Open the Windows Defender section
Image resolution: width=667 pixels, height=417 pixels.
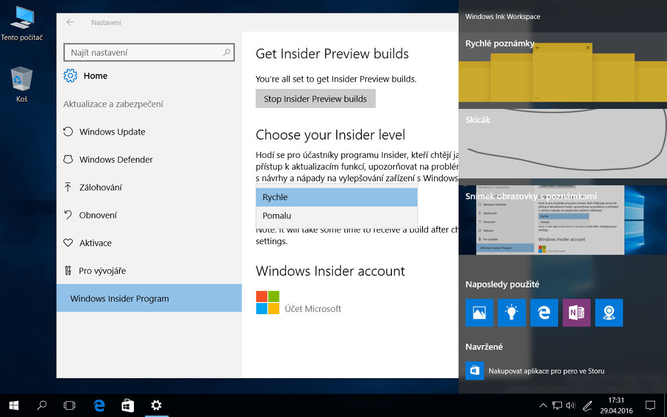coord(149,160)
